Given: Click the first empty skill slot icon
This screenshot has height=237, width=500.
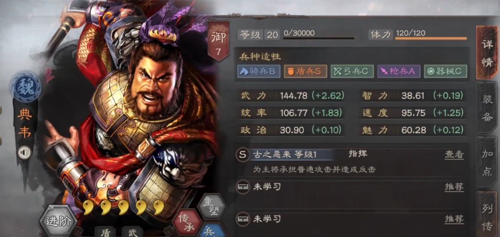Looking at the screenshot, I should click(x=243, y=187).
